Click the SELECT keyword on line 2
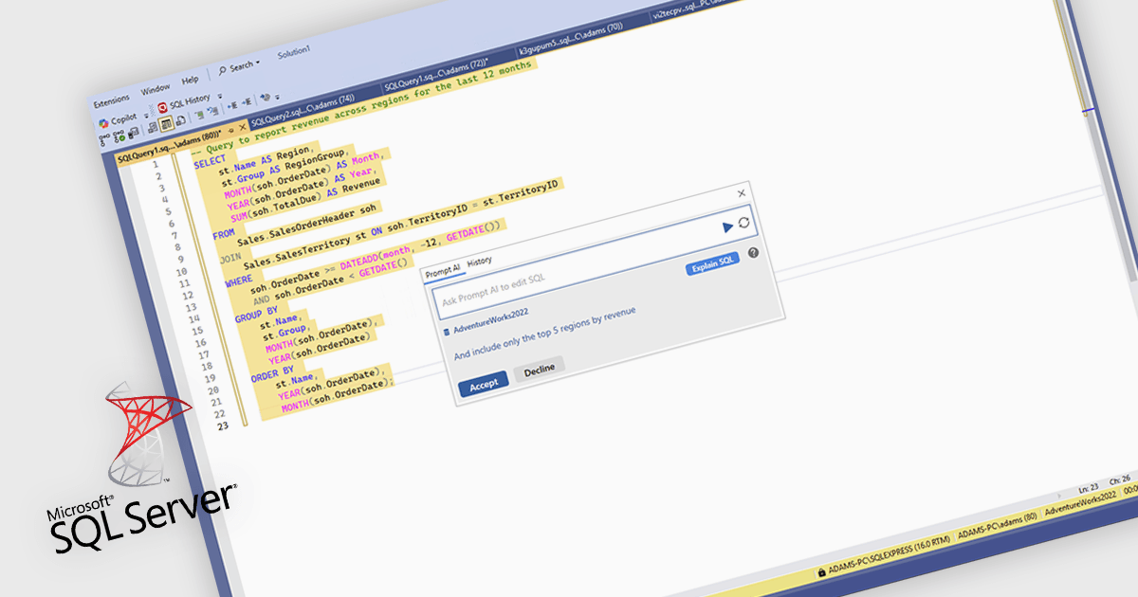This screenshot has height=597, width=1138. point(210,162)
